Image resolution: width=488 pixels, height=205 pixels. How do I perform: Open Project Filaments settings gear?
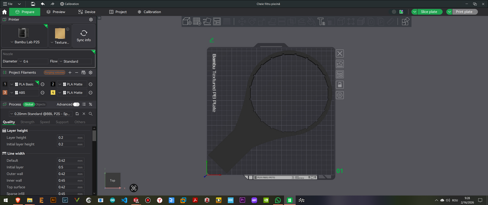pos(91,73)
